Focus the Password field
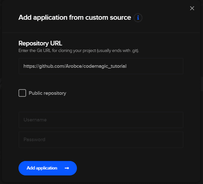 101,140
